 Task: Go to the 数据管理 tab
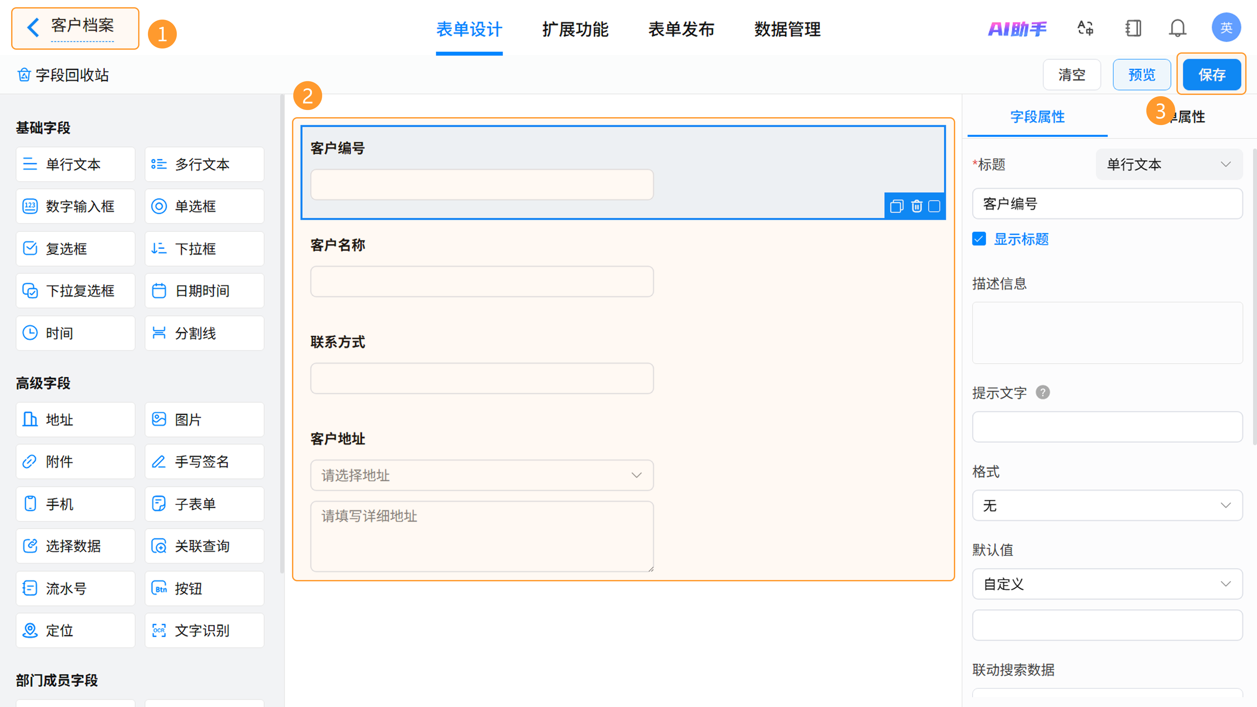click(787, 29)
